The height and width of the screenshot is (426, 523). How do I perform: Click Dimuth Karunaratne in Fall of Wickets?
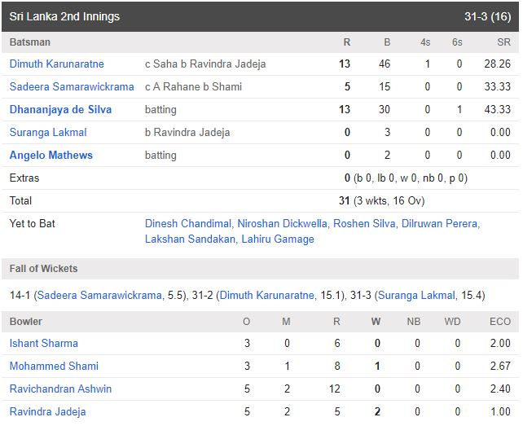267,295
